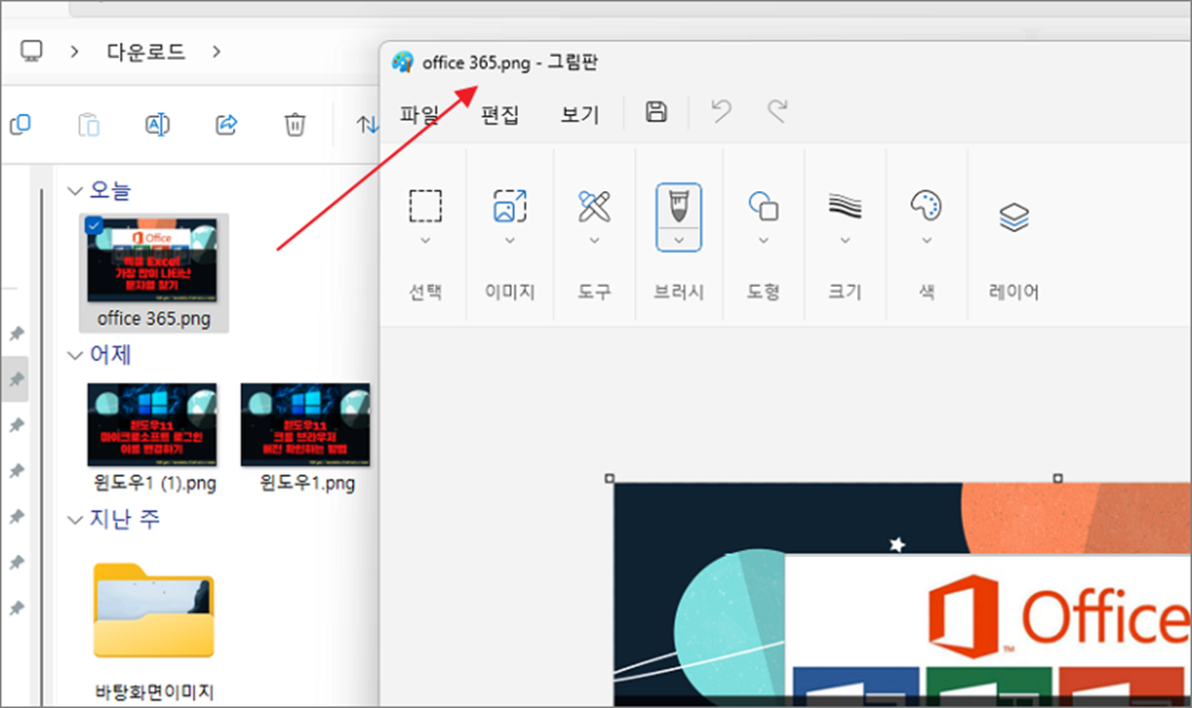Delete with trash icon in Explorer
Image resolution: width=1192 pixels, height=708 pixels.
[x=295, y=124]
